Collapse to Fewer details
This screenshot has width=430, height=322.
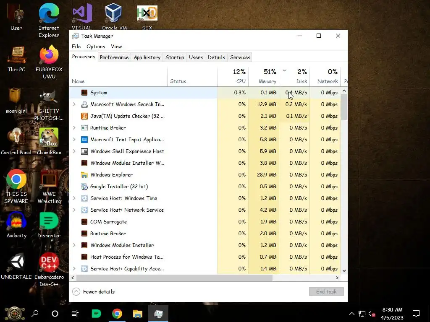click(94, 292)
